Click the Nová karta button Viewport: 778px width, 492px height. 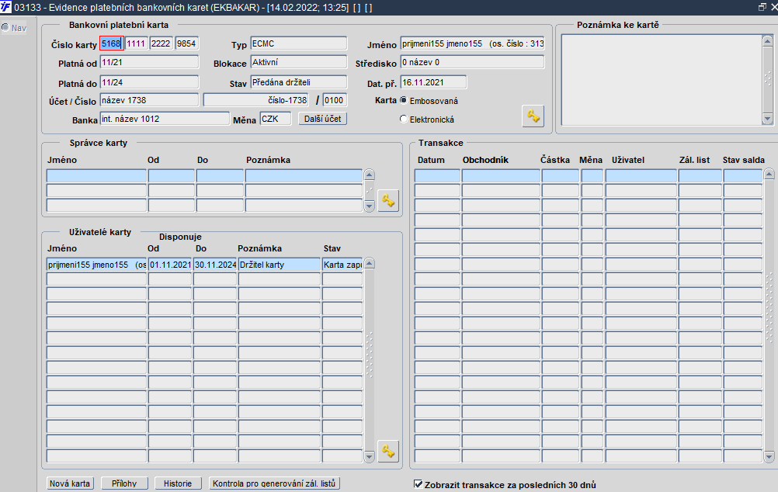tap(70, 483)
